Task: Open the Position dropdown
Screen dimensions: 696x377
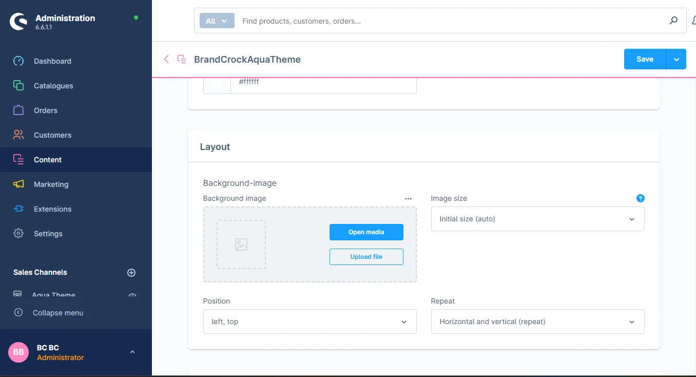Action: pos(310,322)
